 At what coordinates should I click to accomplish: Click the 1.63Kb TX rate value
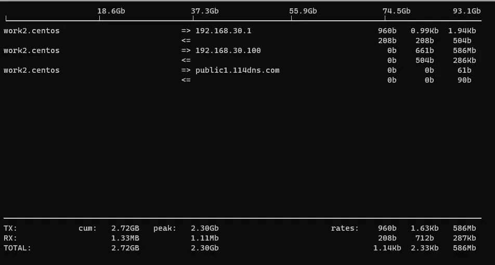tap(425, 228)
